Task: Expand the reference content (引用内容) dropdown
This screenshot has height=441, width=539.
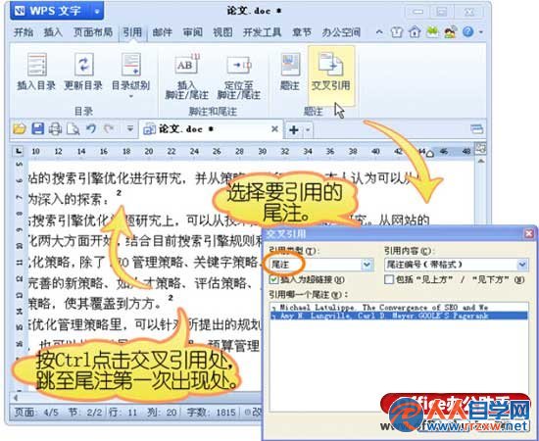Action: [522, 265]
